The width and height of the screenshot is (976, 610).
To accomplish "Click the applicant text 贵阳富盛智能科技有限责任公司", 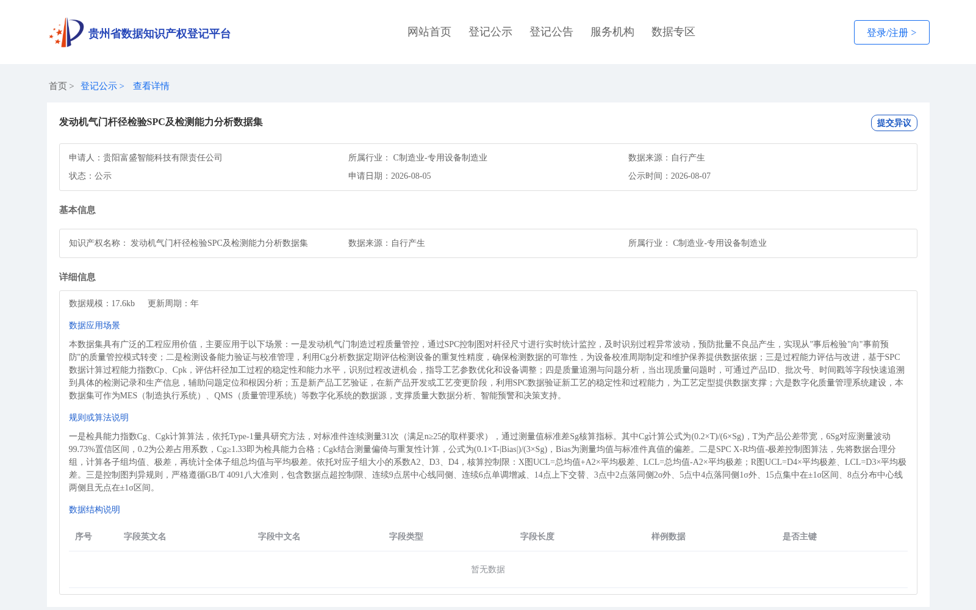I will coord(163,157).
